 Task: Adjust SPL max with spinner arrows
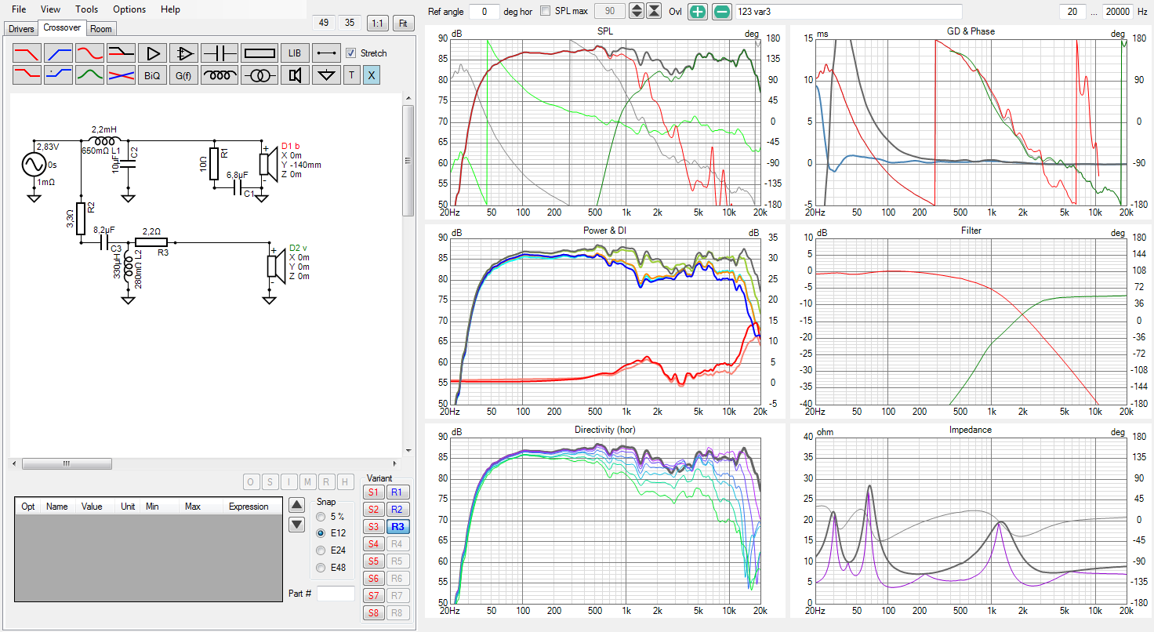[637, 11]
